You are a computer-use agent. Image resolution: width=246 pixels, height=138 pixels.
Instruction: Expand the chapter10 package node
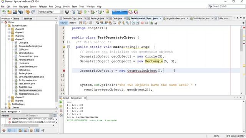[9, 29]
